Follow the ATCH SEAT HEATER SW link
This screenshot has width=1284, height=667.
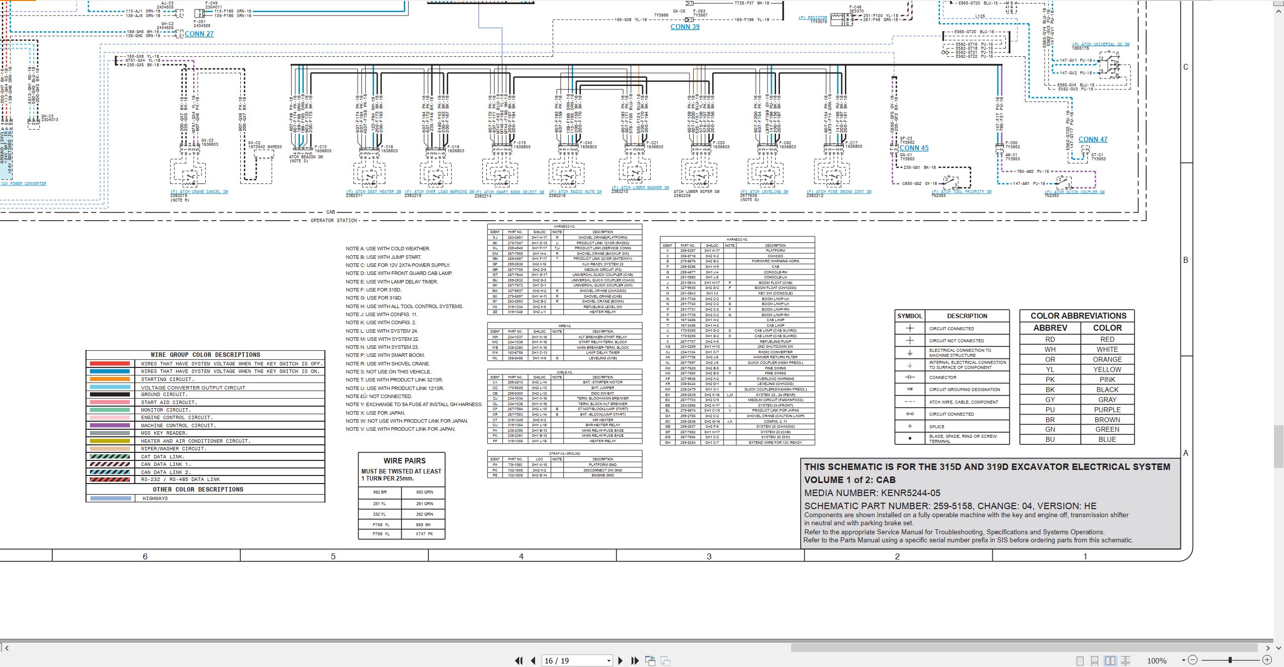click(x=374, y=192)
